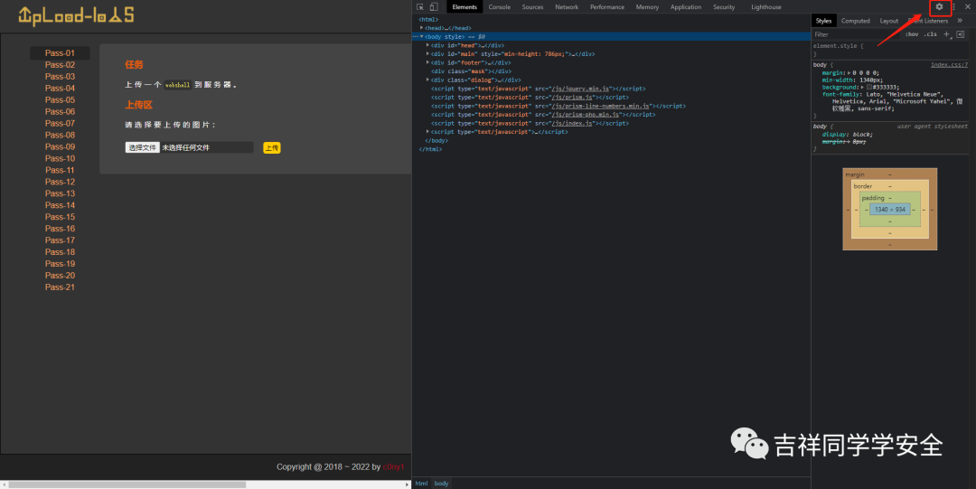The height and width of the screenshot is (489, 976).
Task: Click the page horizontal scrollbar thumb
Action: 127,484
